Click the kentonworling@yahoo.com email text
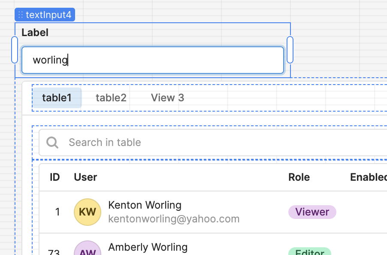387x255 pixels. pos(174,219)
